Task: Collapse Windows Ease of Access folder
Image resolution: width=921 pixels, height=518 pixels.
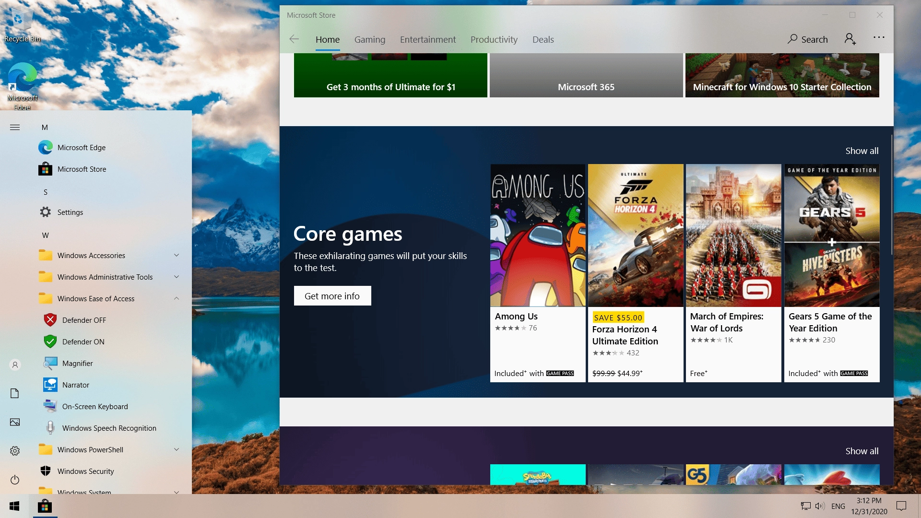Action: 110,298
